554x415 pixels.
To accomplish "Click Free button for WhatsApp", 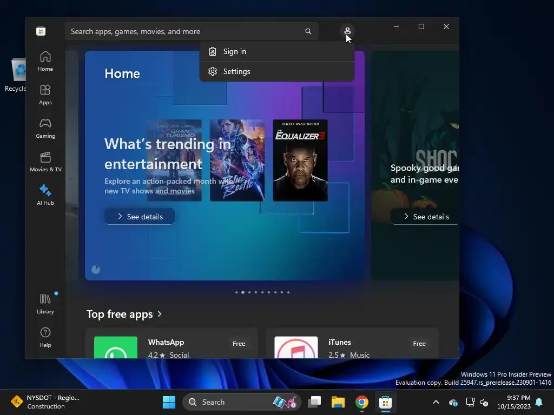I will point(239,343).
